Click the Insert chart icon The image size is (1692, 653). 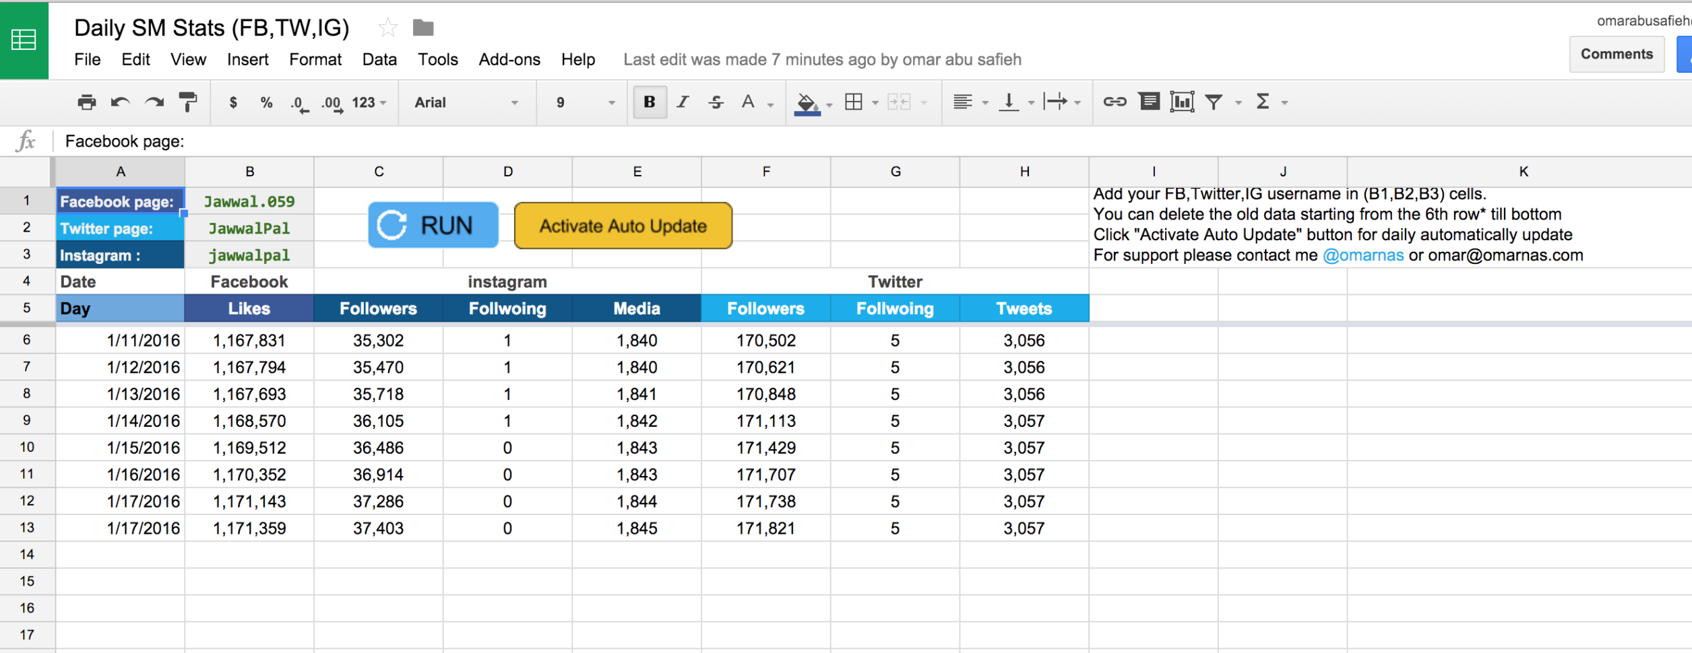tap(1182, 102)
